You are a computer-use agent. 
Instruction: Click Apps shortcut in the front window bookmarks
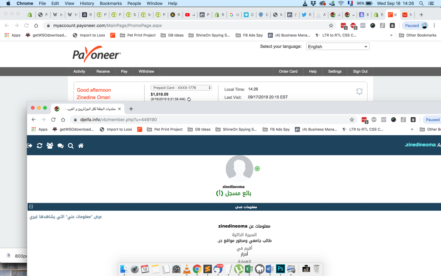point(40,129)
